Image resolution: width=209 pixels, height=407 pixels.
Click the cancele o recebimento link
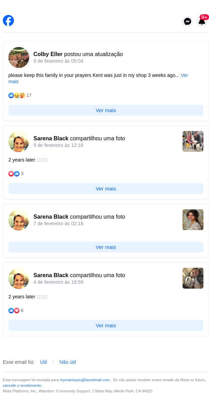coord(22,385)
